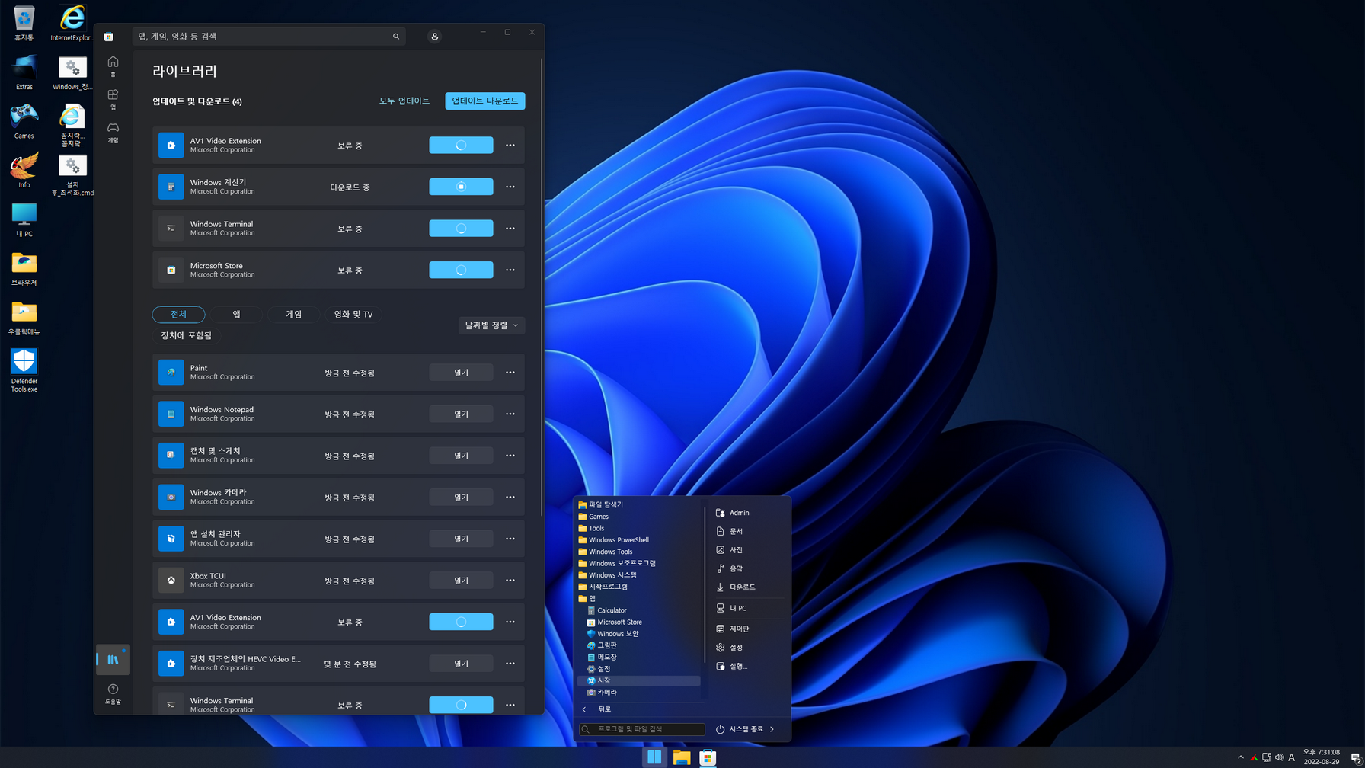Screen dimensions: 1365x768
Task: Open the Library icon in Store sidebar
Action: (x=113, y=660)
